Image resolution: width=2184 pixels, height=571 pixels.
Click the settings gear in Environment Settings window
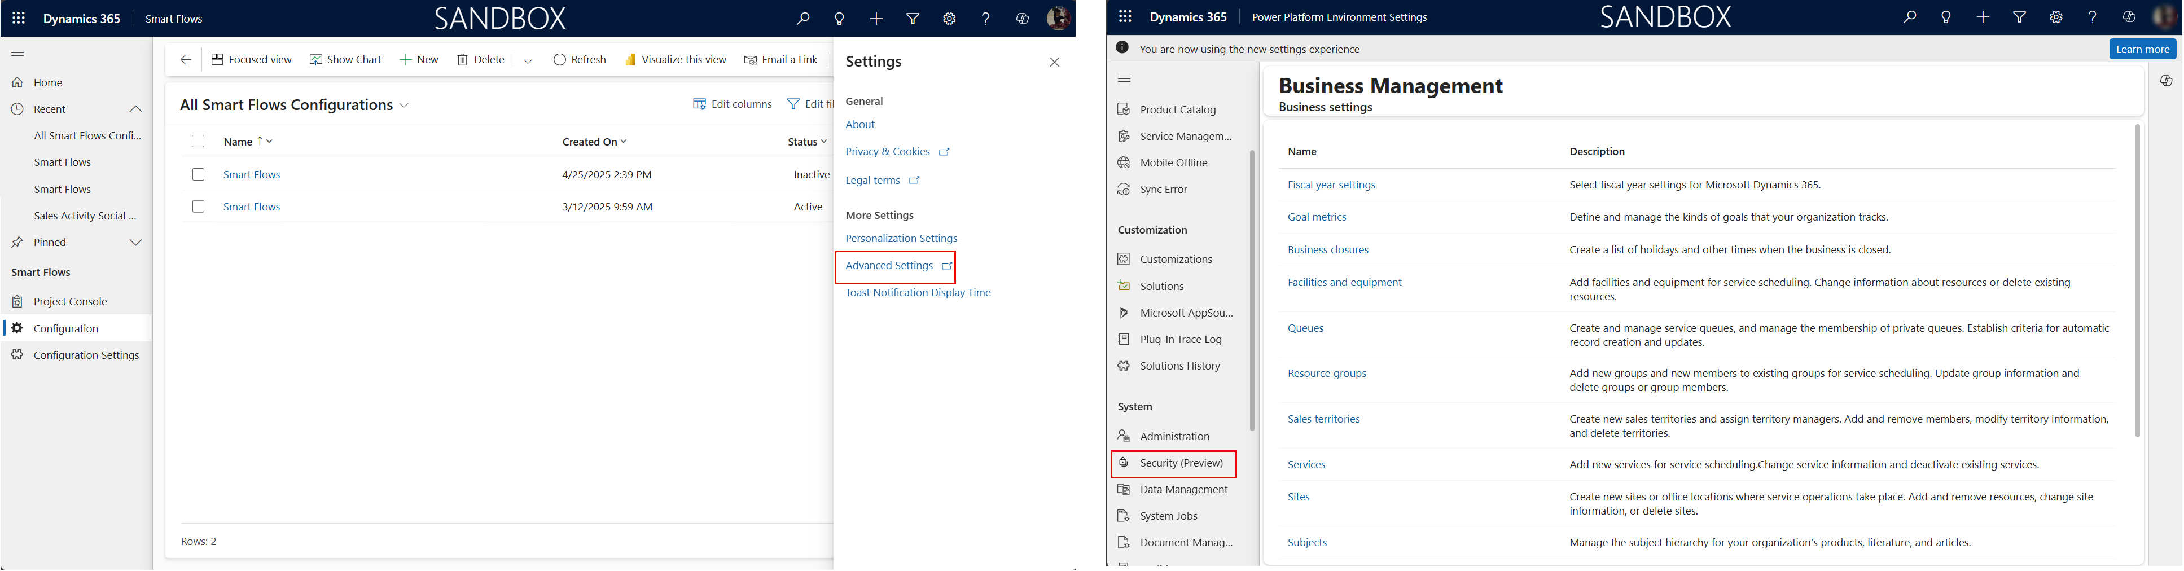point(2056,17)
